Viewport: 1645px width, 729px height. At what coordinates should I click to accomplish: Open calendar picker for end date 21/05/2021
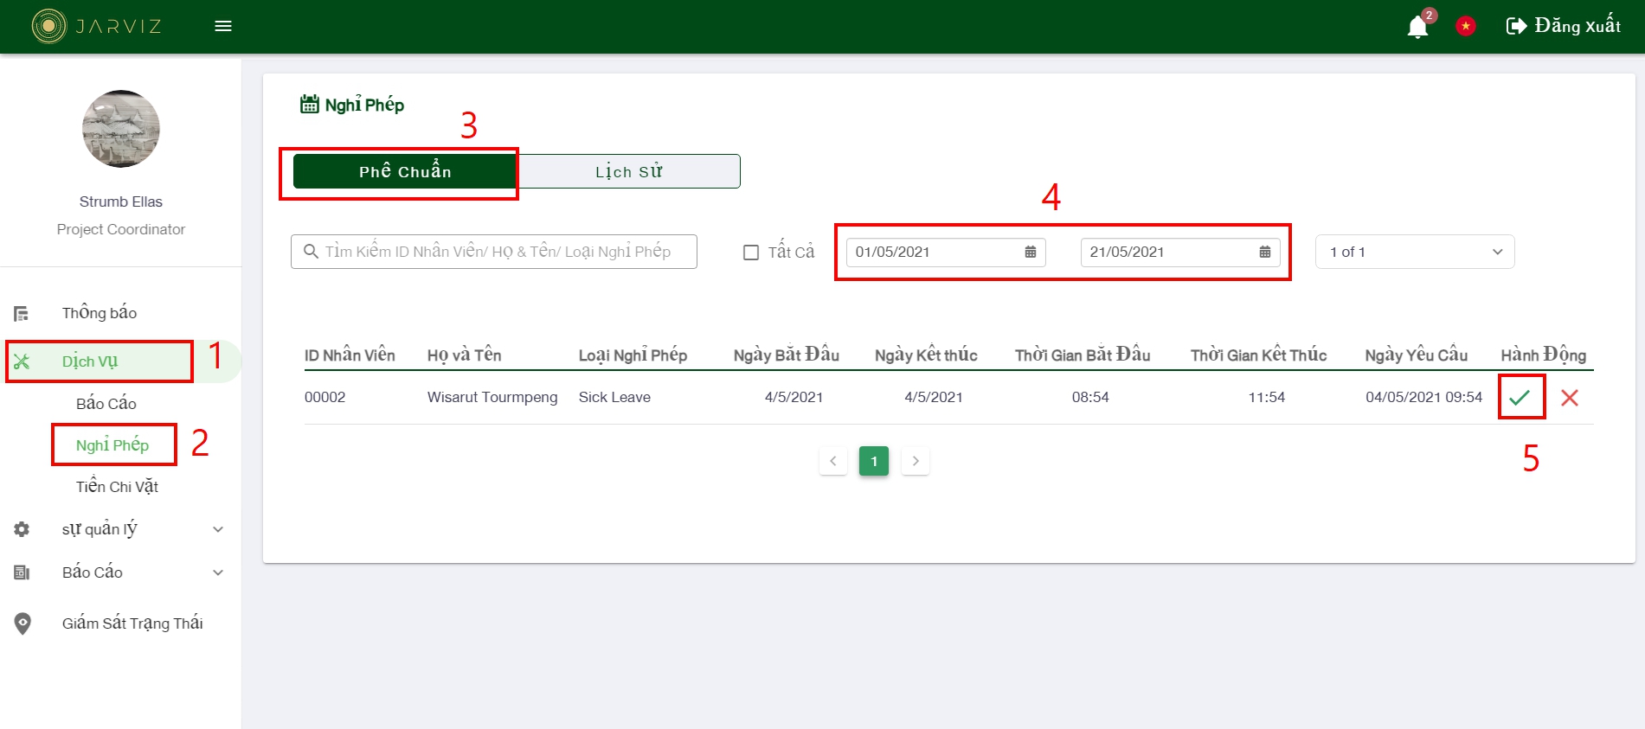pos(1264,253)
